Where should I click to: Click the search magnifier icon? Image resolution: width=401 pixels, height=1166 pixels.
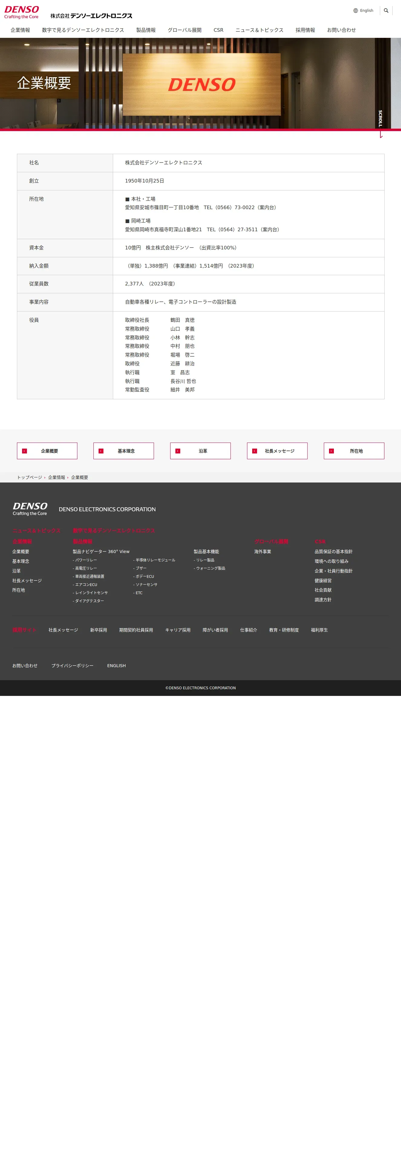pos(386,10)
